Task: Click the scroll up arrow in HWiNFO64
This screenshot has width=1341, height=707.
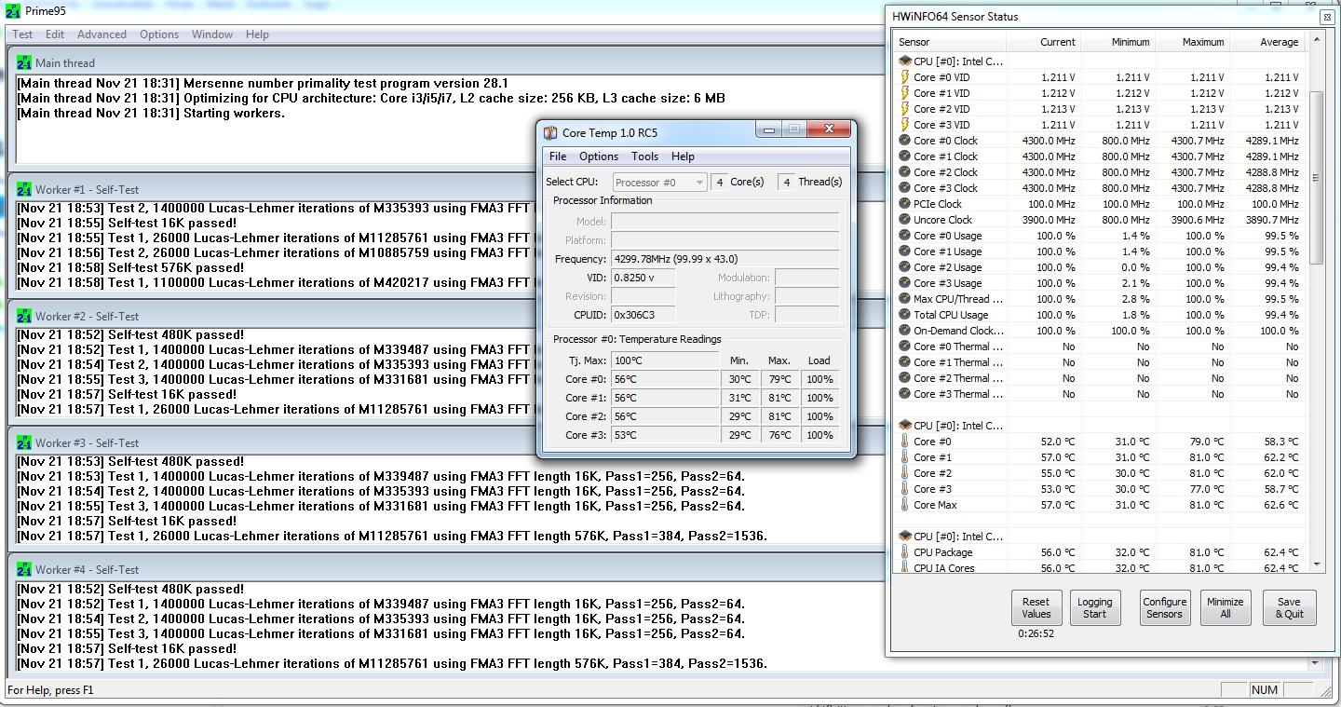Action: (1316, 40)
